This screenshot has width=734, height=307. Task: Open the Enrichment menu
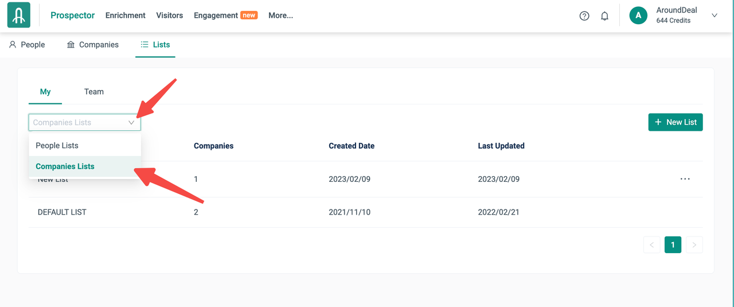pos(126,15)
